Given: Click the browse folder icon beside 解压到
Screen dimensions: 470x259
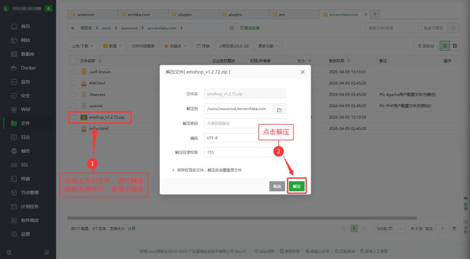Looking at the screenshot, I should [279, 109].
